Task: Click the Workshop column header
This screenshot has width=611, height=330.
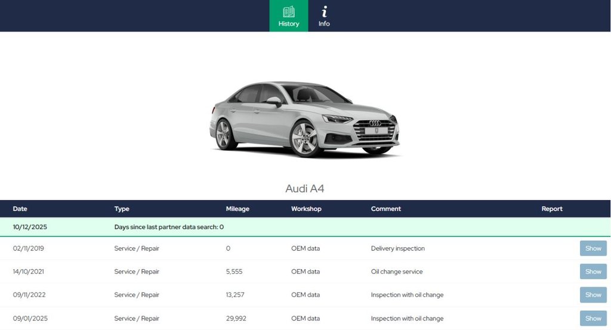Action: point(306,209)
